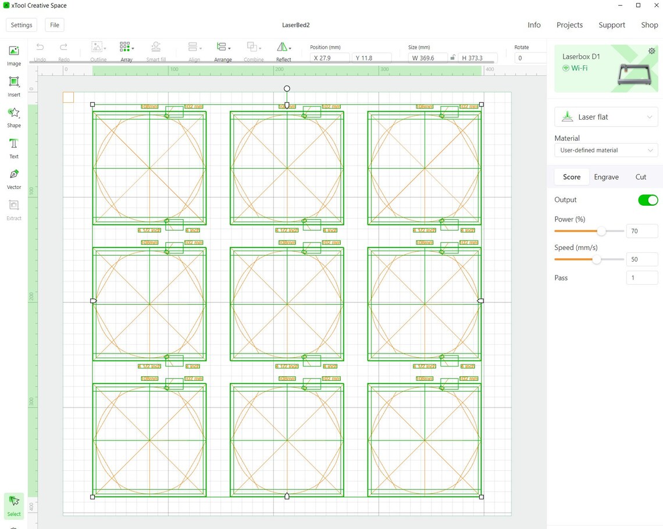Open the Smart fill tool
The height and width of the screenshot is (529, 663).
coord(155,51)
